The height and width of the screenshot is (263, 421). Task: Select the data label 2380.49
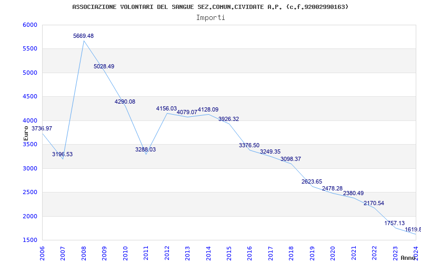pyautogui.click(x=353, y=194)
